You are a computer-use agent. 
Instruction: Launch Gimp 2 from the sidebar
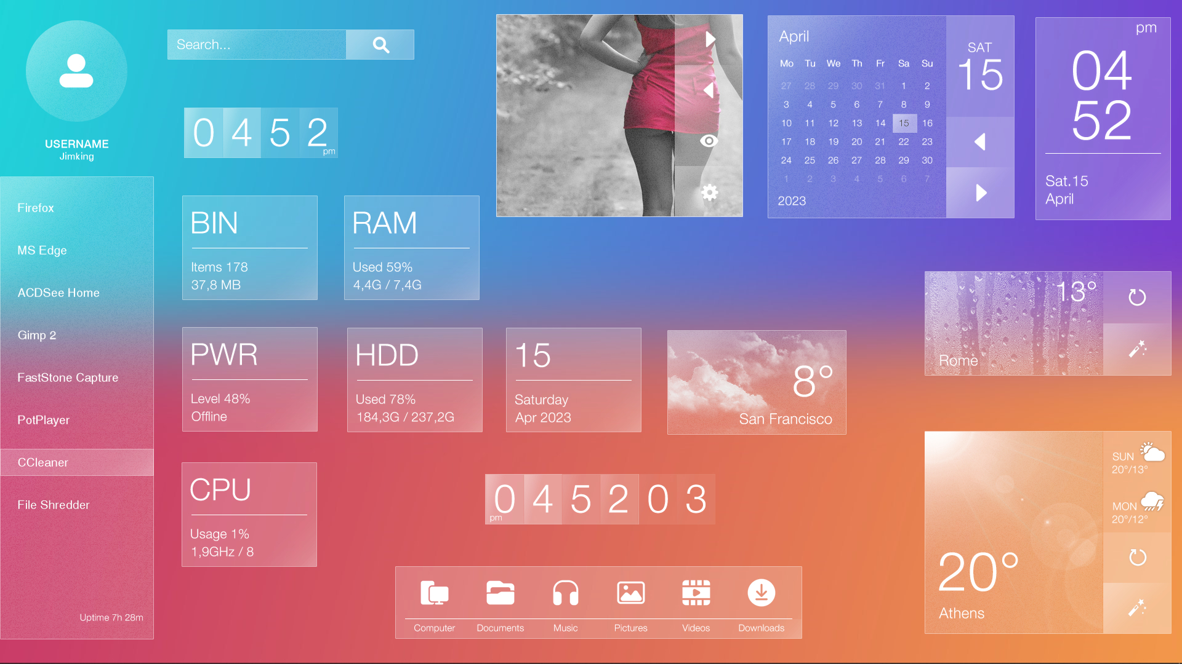pyautogui.click(x=37, y=335)
